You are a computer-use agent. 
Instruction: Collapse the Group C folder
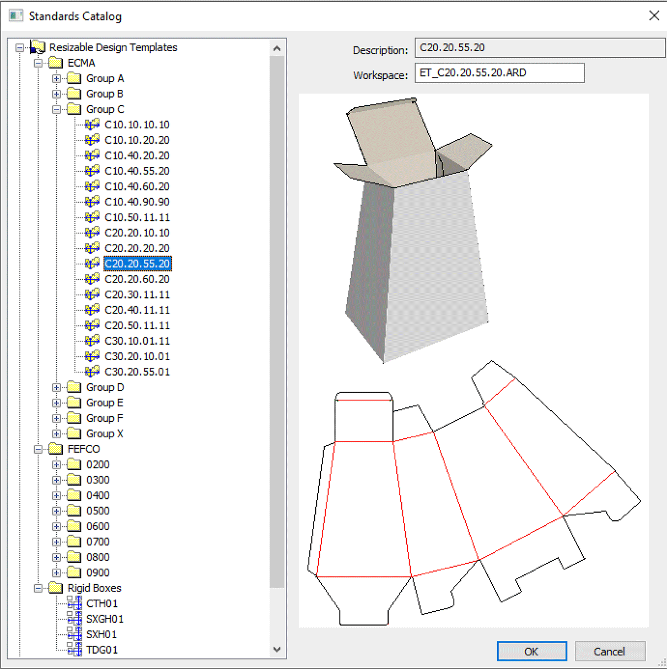click(x=56, y=110)
